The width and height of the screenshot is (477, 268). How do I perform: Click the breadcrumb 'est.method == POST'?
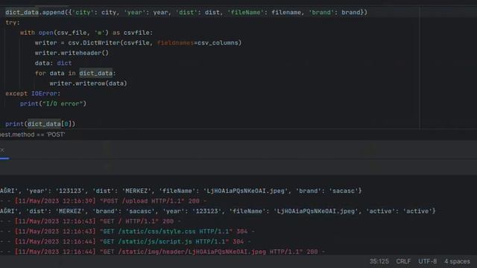point(32,135)
